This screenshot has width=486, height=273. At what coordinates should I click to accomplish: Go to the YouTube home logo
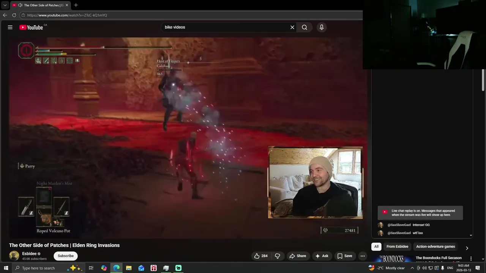point(31,27)
